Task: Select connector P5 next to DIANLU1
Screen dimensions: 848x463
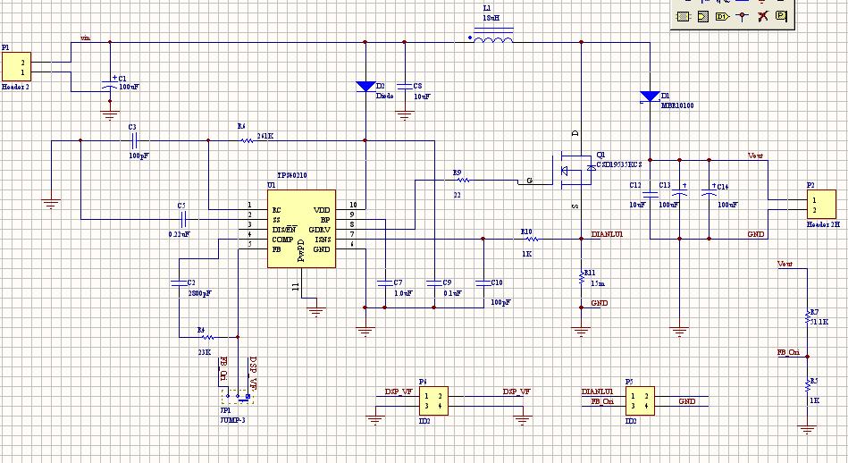Action: coord(640,400)
